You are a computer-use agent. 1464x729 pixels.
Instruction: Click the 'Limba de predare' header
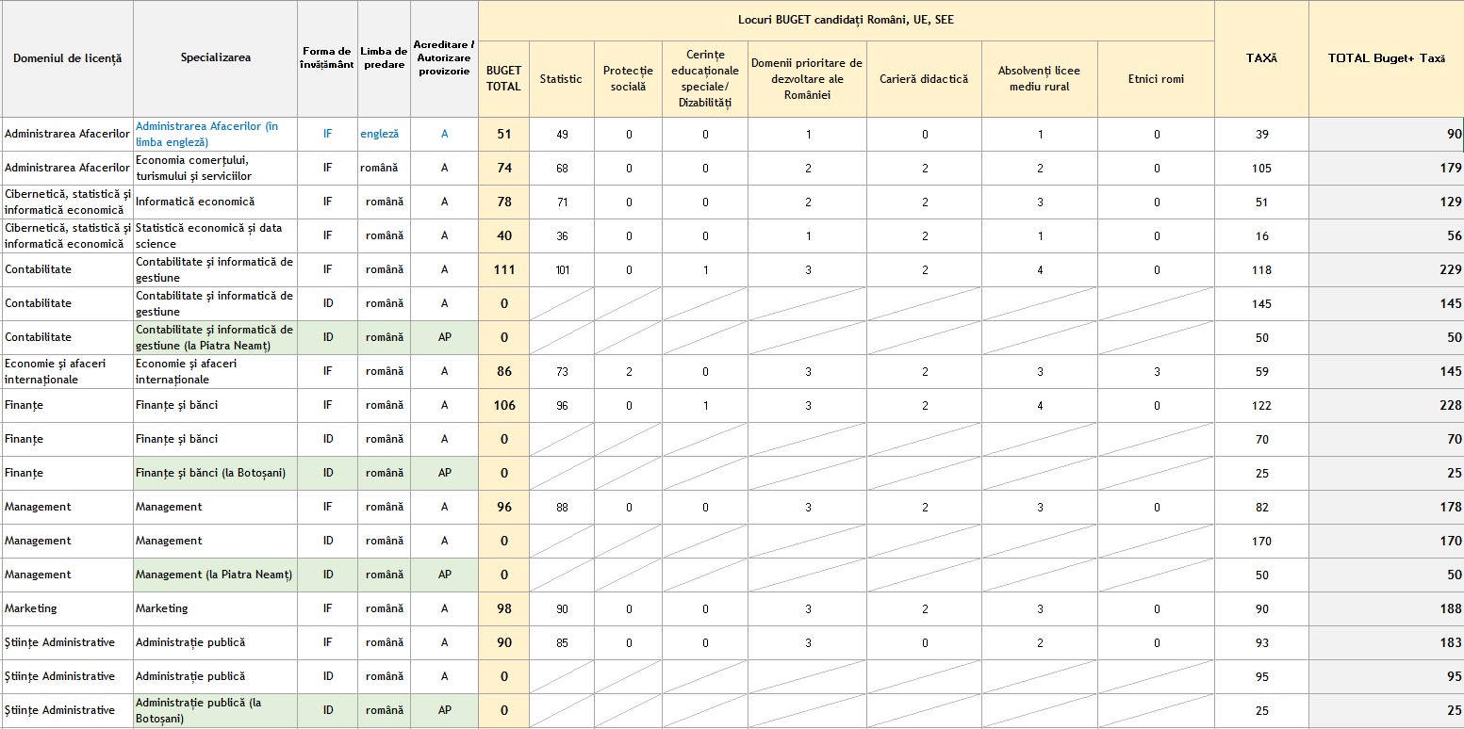coord(384,58)
